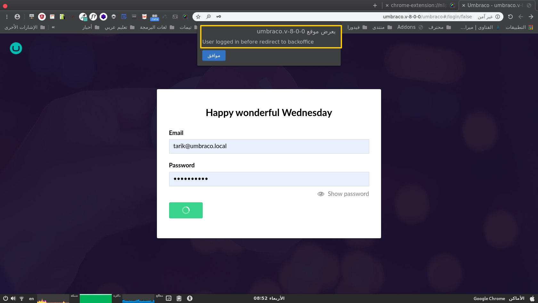Click the Apple logo panel icon
The width and height of the screenshot is (538, 303).
pyautogui.click(x=532, y=299)
